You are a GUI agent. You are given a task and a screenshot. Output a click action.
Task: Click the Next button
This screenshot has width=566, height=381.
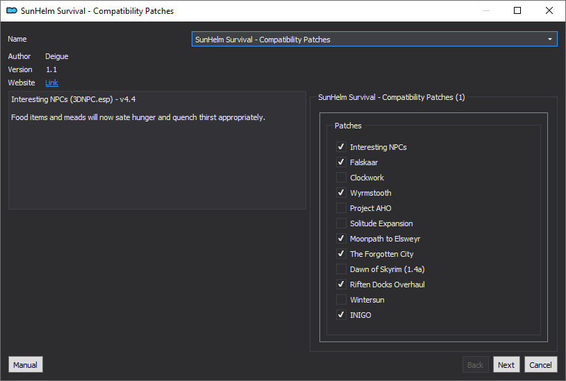pyautogui.click(x=506, y=365)
